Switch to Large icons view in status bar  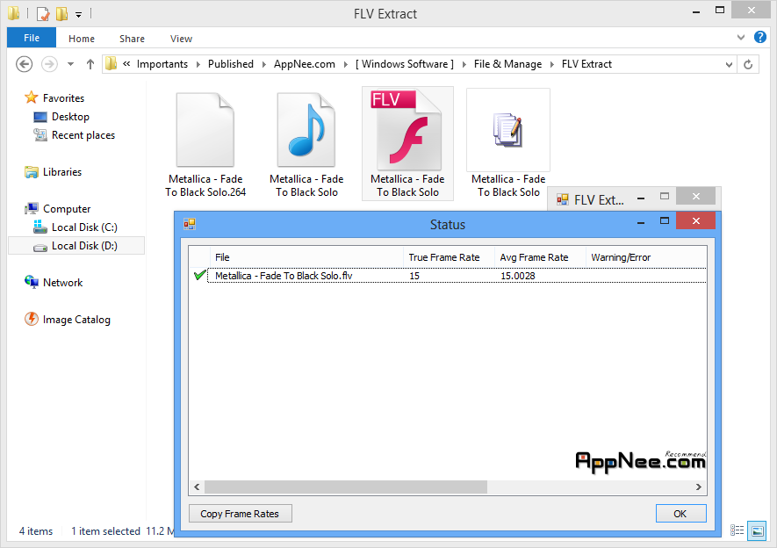pyautogui.click(x=757, y=530)
